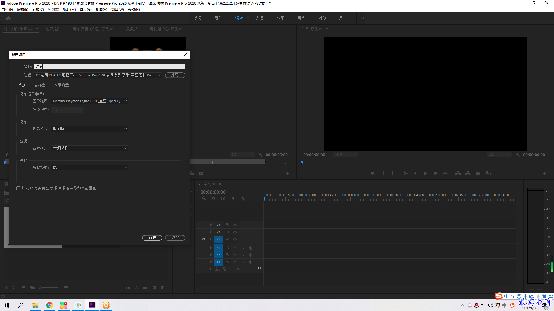Click New Bin folder icon in Project panel
The image size is (554, 311).
145,288
